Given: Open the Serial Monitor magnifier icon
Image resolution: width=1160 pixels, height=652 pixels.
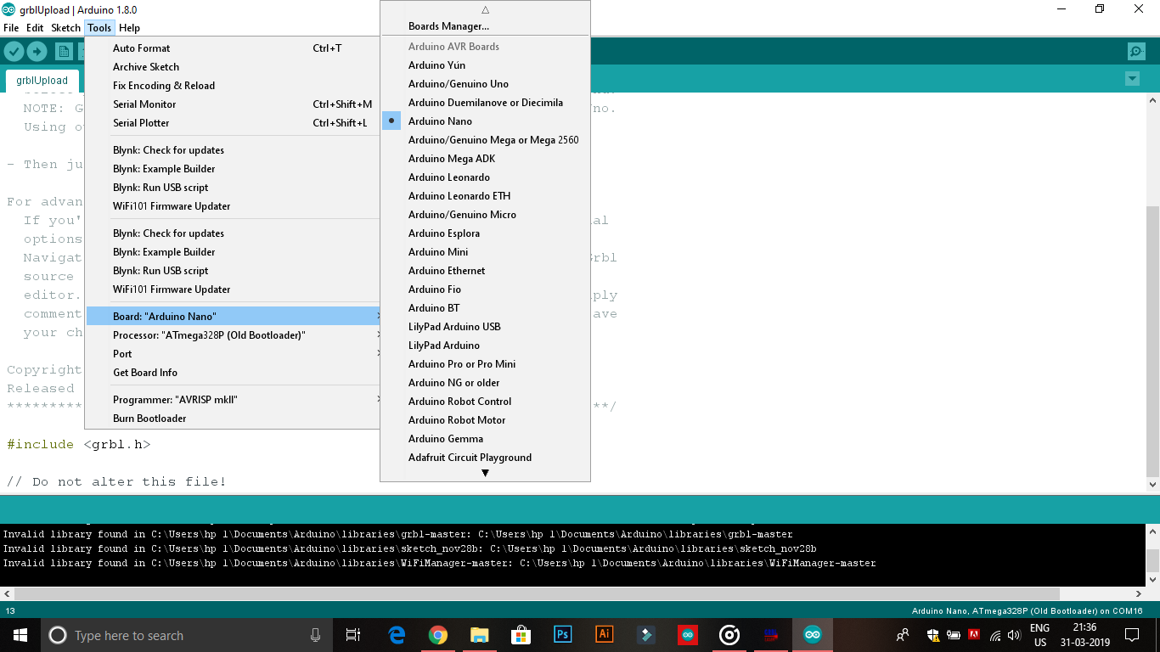Looking at the screenshot, I should click(1136, 51).
